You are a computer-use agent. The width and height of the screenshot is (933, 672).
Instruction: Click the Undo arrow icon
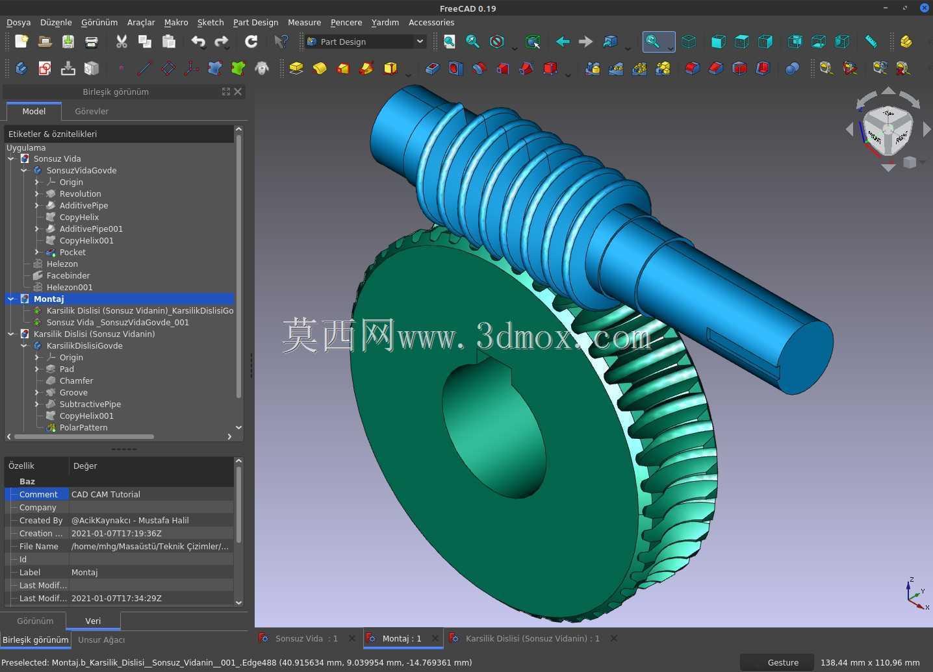click(x=198, y=42)
